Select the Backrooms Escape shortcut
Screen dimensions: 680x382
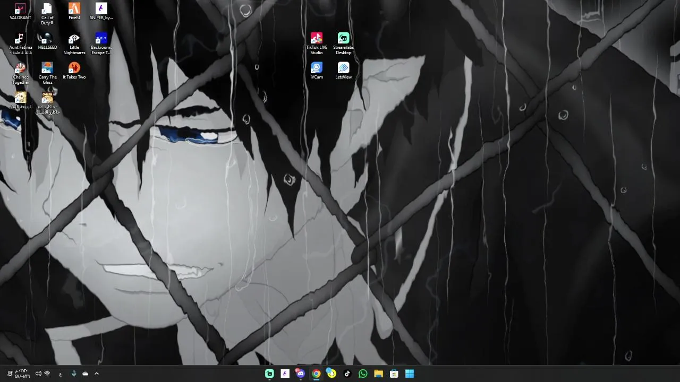(x=101, y=44)
